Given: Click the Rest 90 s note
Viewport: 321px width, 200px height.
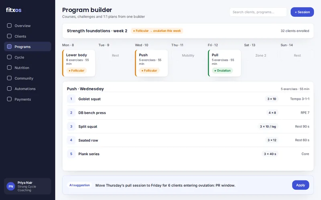Looking at the screenshot, I should 302,126.
